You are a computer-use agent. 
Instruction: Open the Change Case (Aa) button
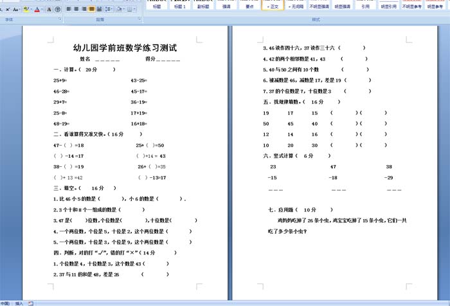16,10
